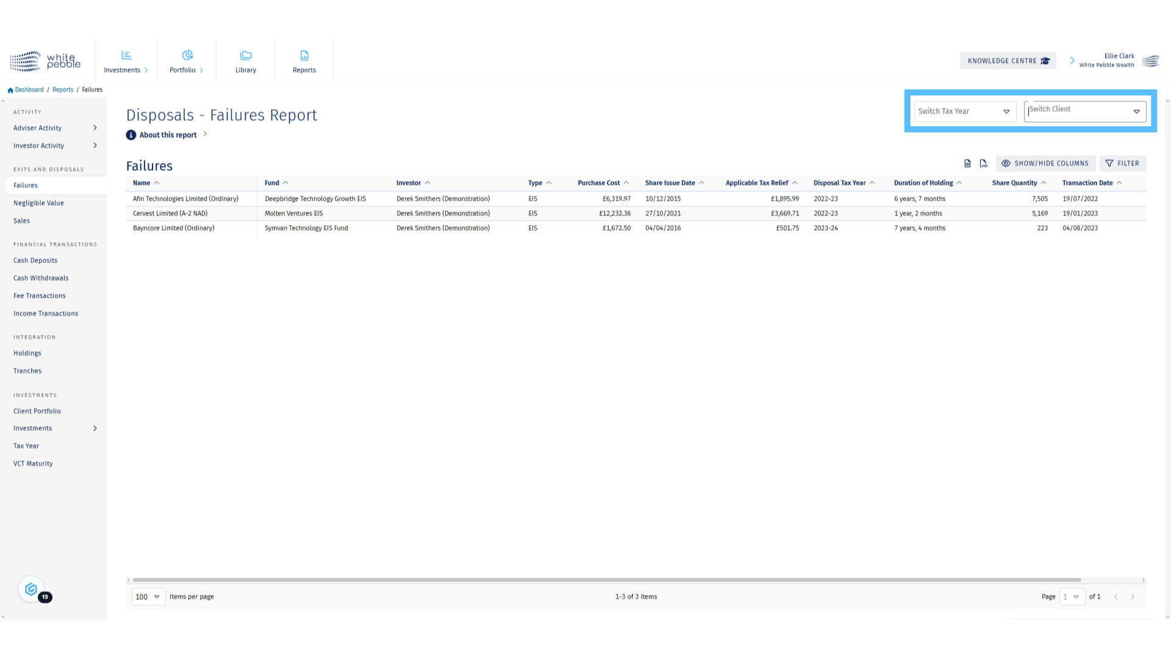The image size is (1171, 659).
Task: Open the Switch Tax Year dropdown
Action: click(964, 111)
